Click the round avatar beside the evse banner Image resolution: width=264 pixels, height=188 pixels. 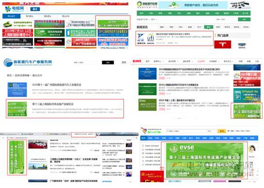point(252,149)
